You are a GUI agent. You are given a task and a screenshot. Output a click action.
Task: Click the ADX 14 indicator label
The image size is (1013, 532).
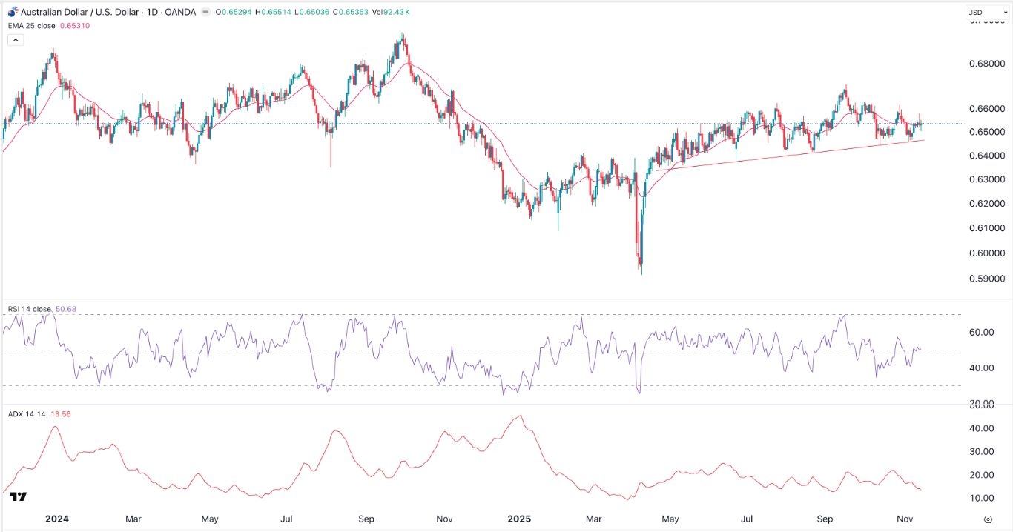28,414
